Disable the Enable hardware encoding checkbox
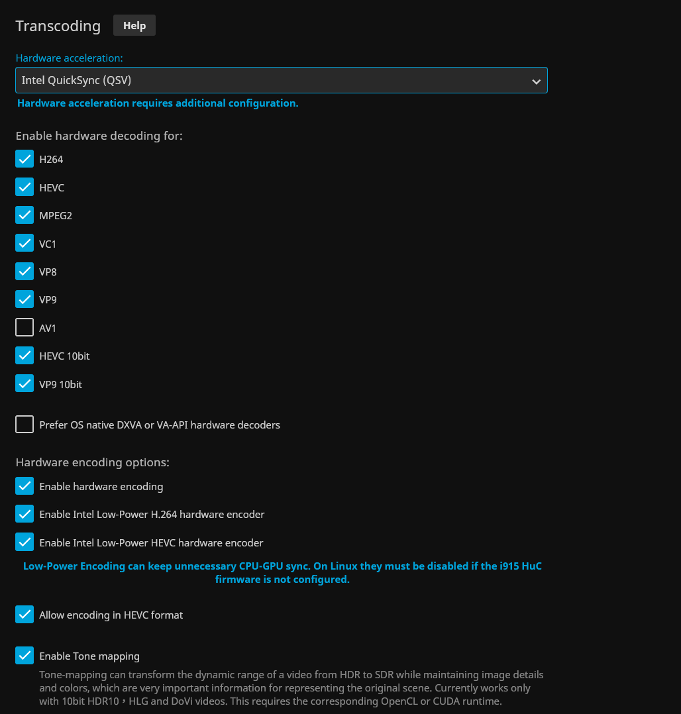 pyautogui.click(x=25, y=486)
